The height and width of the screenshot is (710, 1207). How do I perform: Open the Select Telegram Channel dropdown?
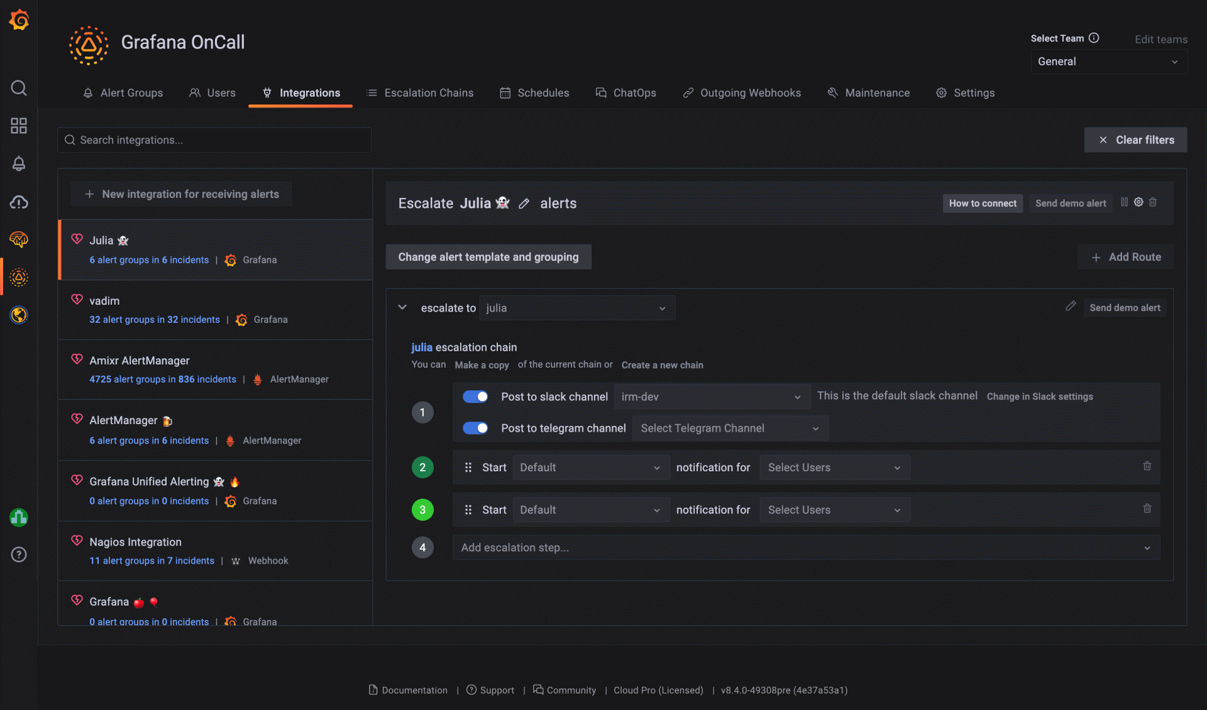tap(729, 428)
